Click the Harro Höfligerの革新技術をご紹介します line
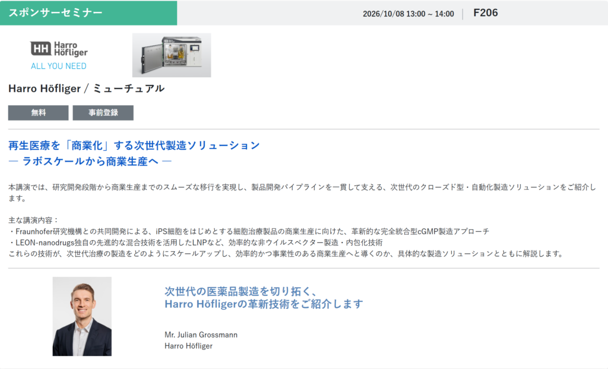 pos(264,304)
